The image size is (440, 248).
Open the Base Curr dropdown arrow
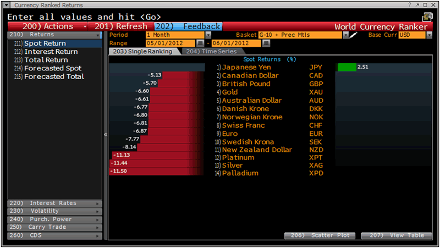pos(429,35)
